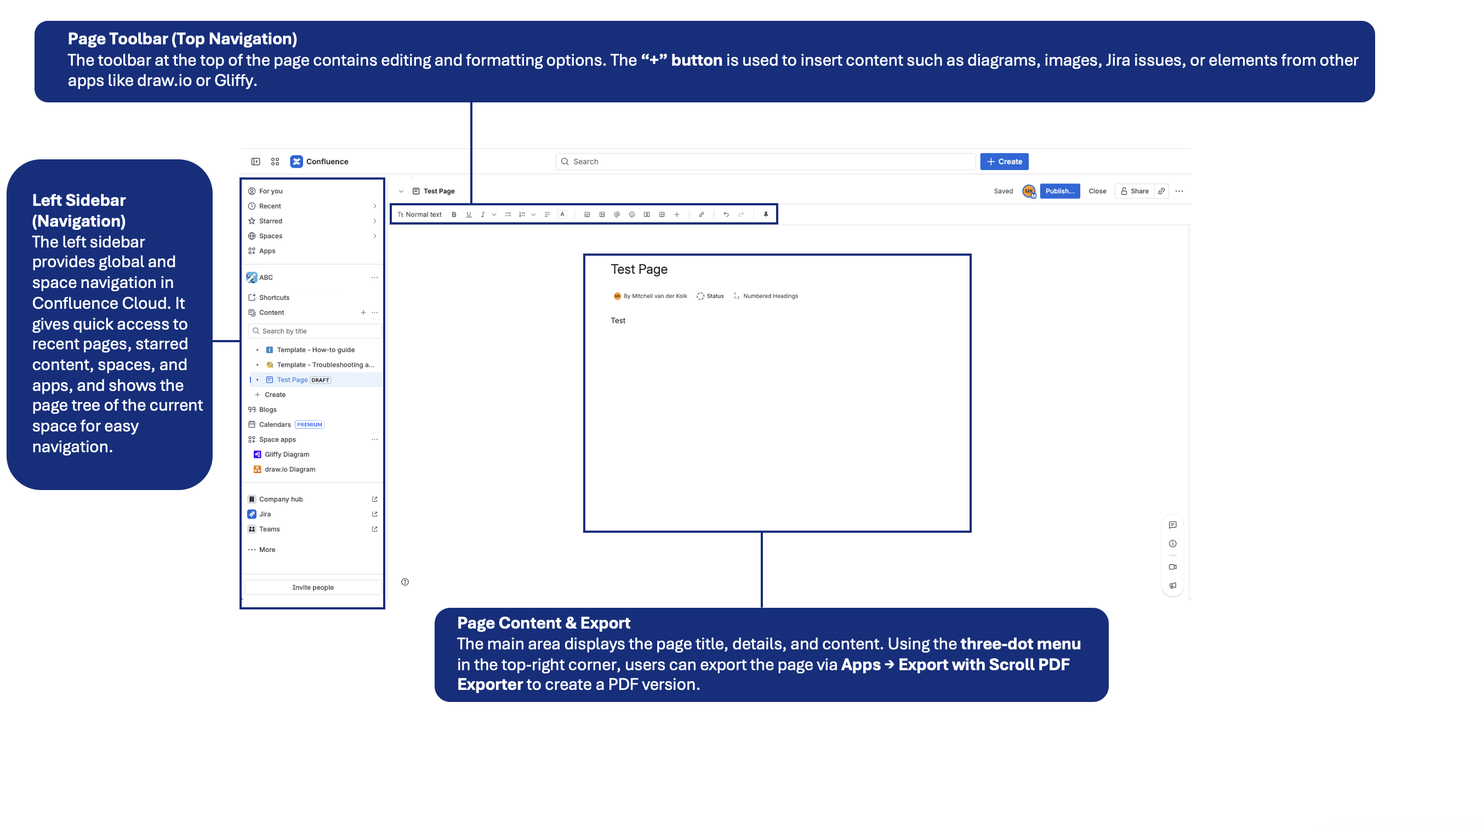
Task: Mention someone with the @ toolbar icon
Action: [617, 215]
